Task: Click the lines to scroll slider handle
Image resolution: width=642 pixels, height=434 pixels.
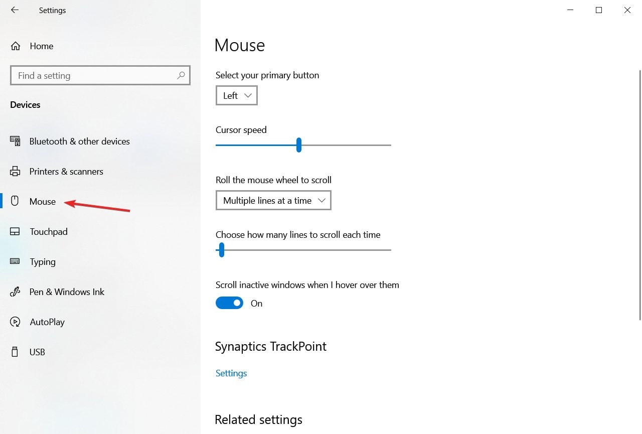Action: [221, 250]
